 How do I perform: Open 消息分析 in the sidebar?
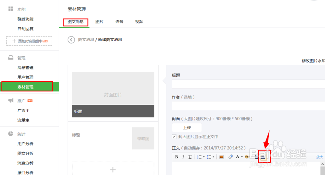[x=25, y=163]
